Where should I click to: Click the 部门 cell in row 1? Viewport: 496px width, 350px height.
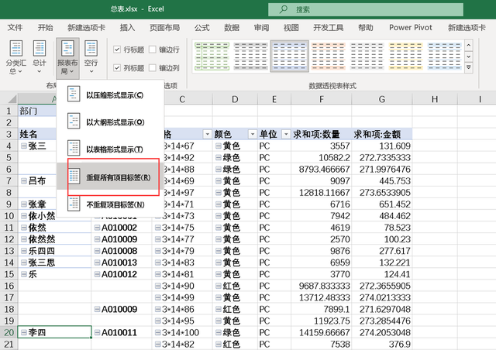pos(37,111)
